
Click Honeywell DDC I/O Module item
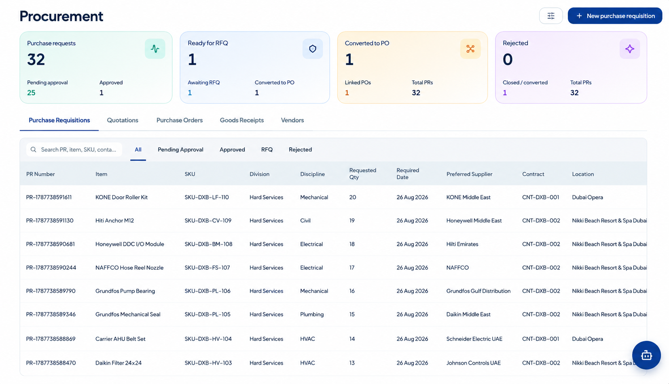[130, 244]
